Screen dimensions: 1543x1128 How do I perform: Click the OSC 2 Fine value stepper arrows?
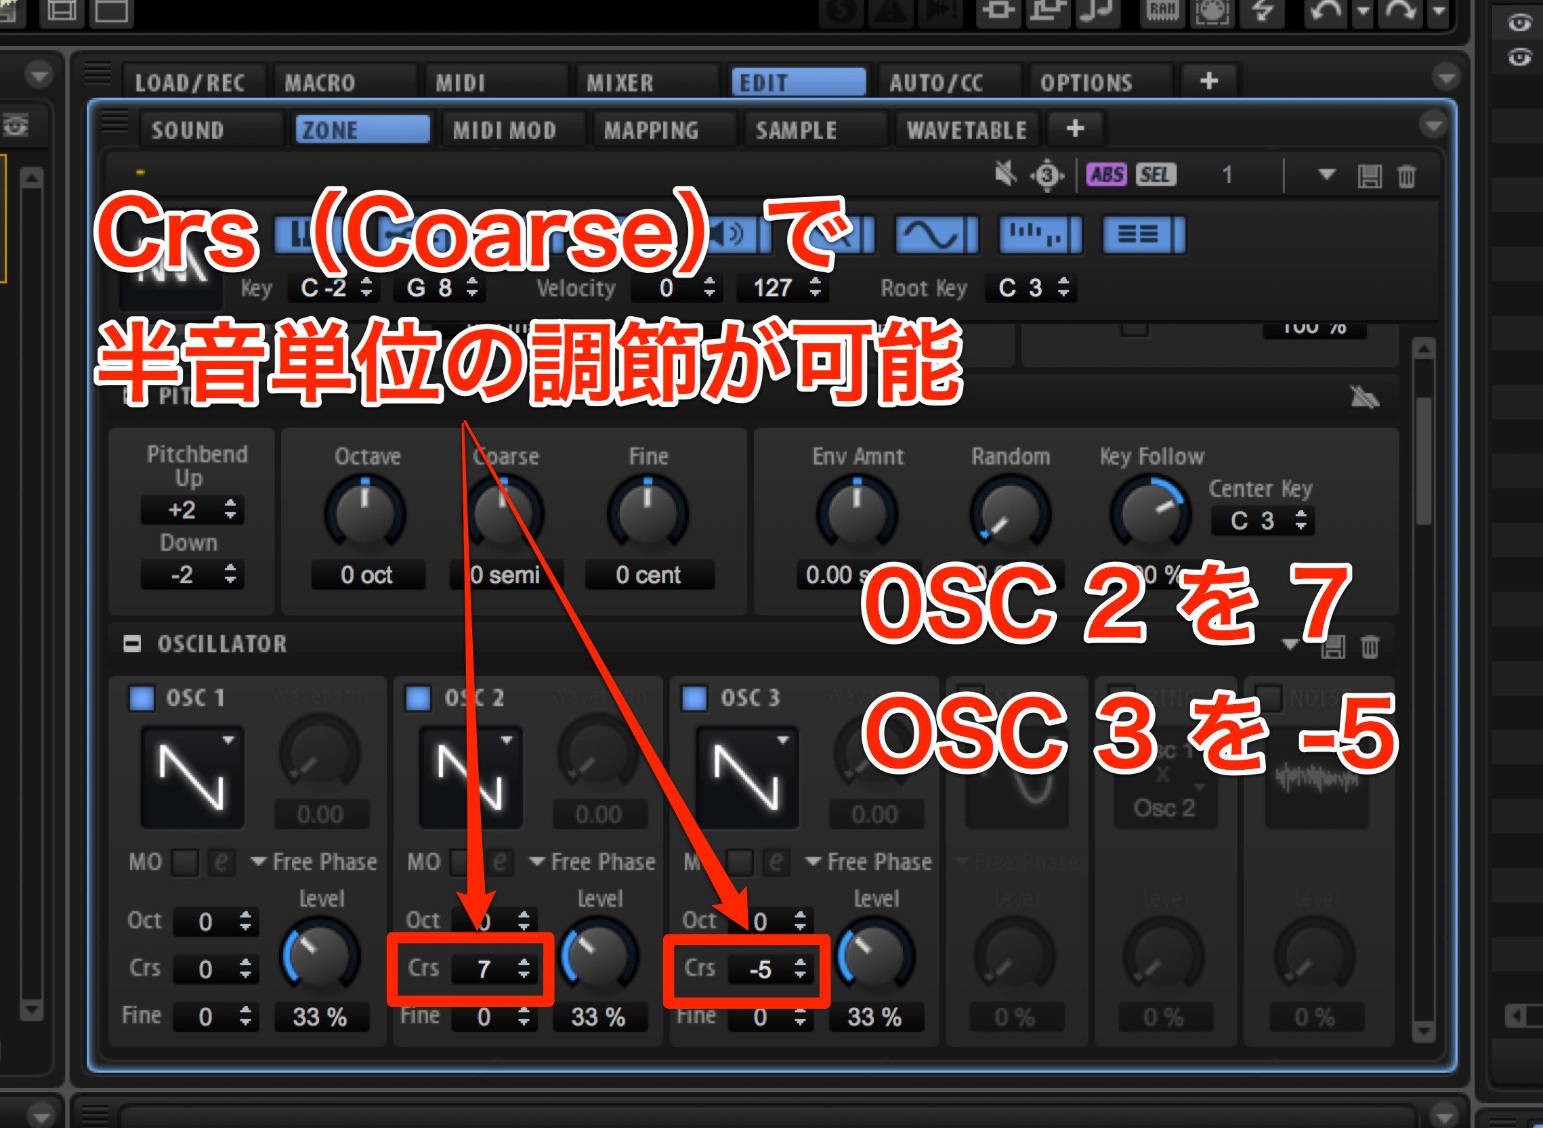point(523,1016)
